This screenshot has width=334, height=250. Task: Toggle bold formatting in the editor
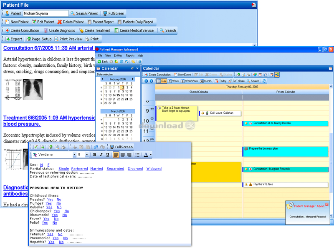point(95,155)
